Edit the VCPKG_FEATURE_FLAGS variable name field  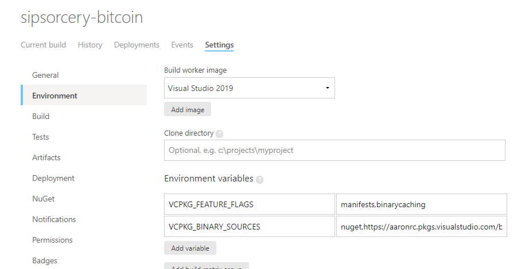(x=250, y=204)
